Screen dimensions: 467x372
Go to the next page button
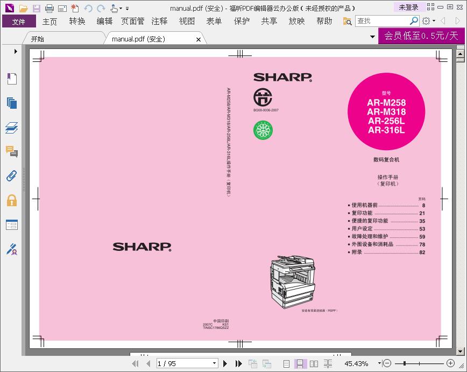[225, 363]
